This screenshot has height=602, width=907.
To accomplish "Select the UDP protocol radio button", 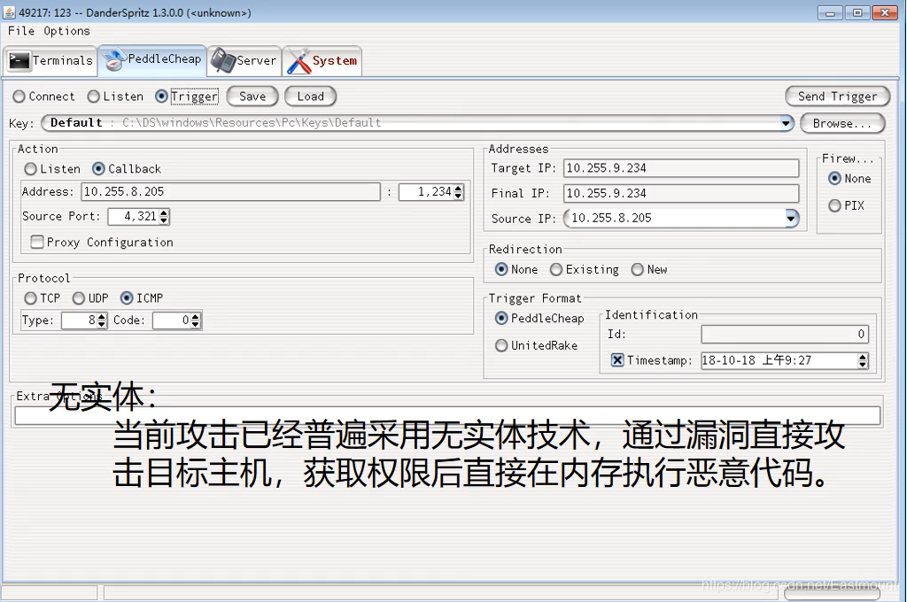I will [x=79, y=298].
